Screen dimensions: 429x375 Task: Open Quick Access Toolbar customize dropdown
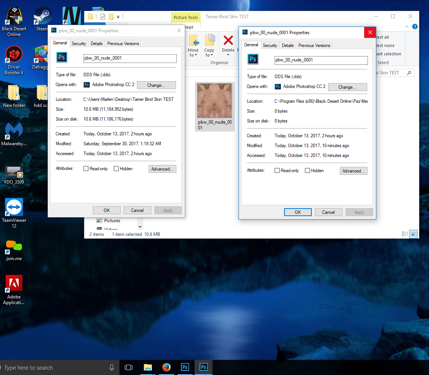coord(118,17)
